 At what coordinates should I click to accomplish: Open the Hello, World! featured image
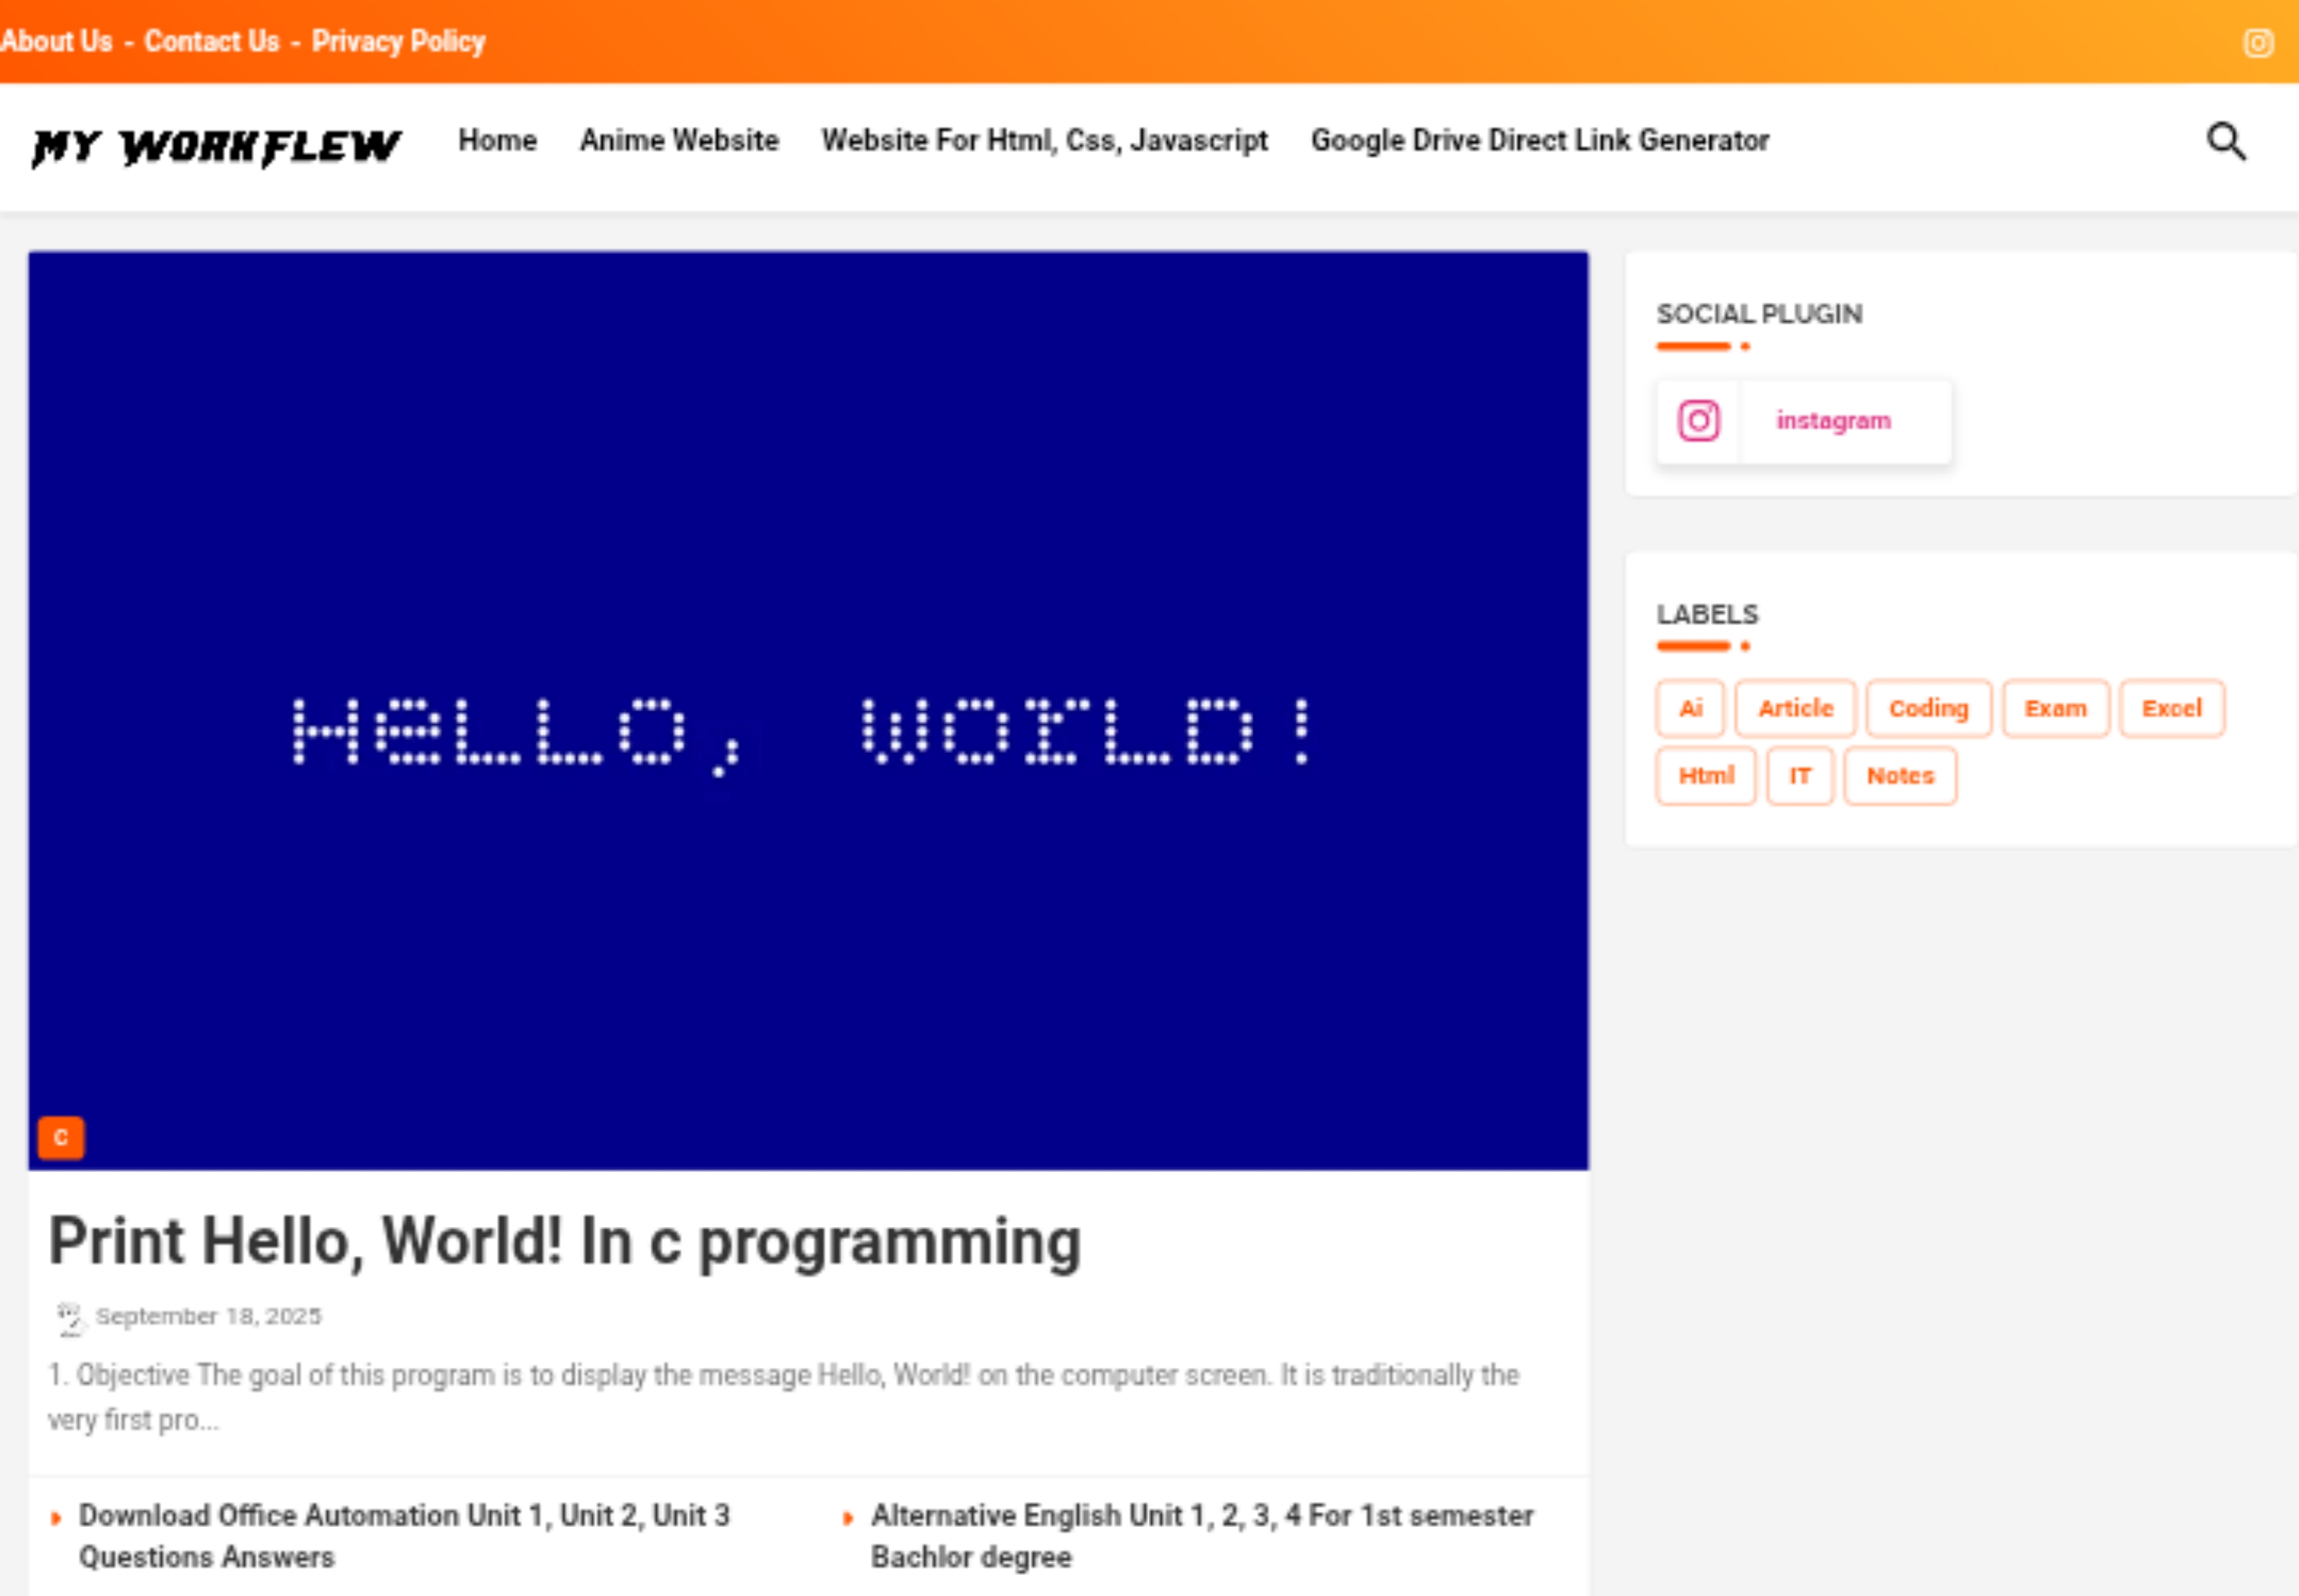pyautogui.click(x=808, y=710)
